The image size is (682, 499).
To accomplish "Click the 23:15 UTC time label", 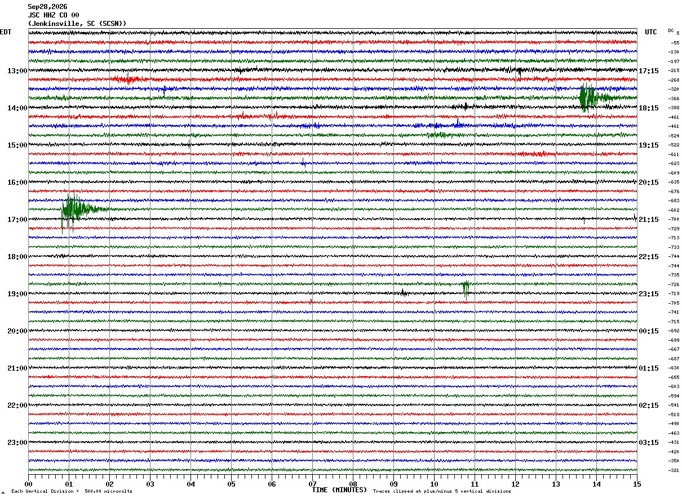I will [x=649, y=294].
